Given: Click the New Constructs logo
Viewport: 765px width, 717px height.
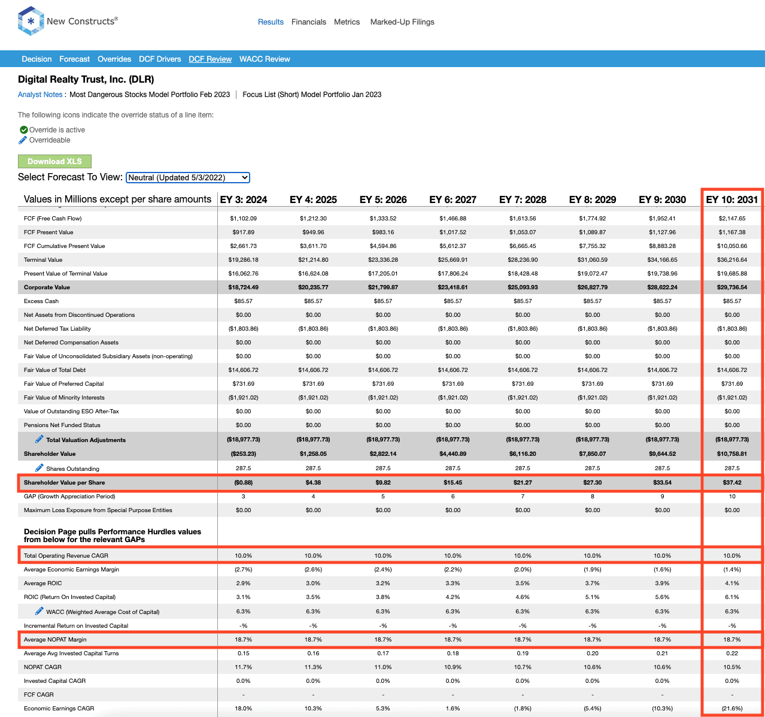Looking at the screenshot, I should pos(68,21).
